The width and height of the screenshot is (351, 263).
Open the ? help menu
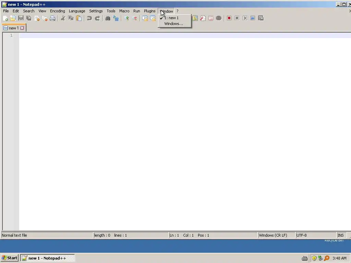[177, 11]
